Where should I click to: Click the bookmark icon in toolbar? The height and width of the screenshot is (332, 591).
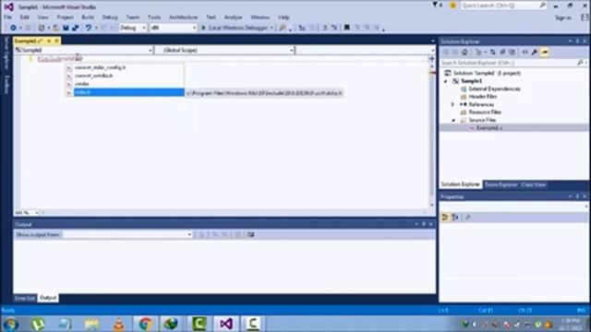347,28
